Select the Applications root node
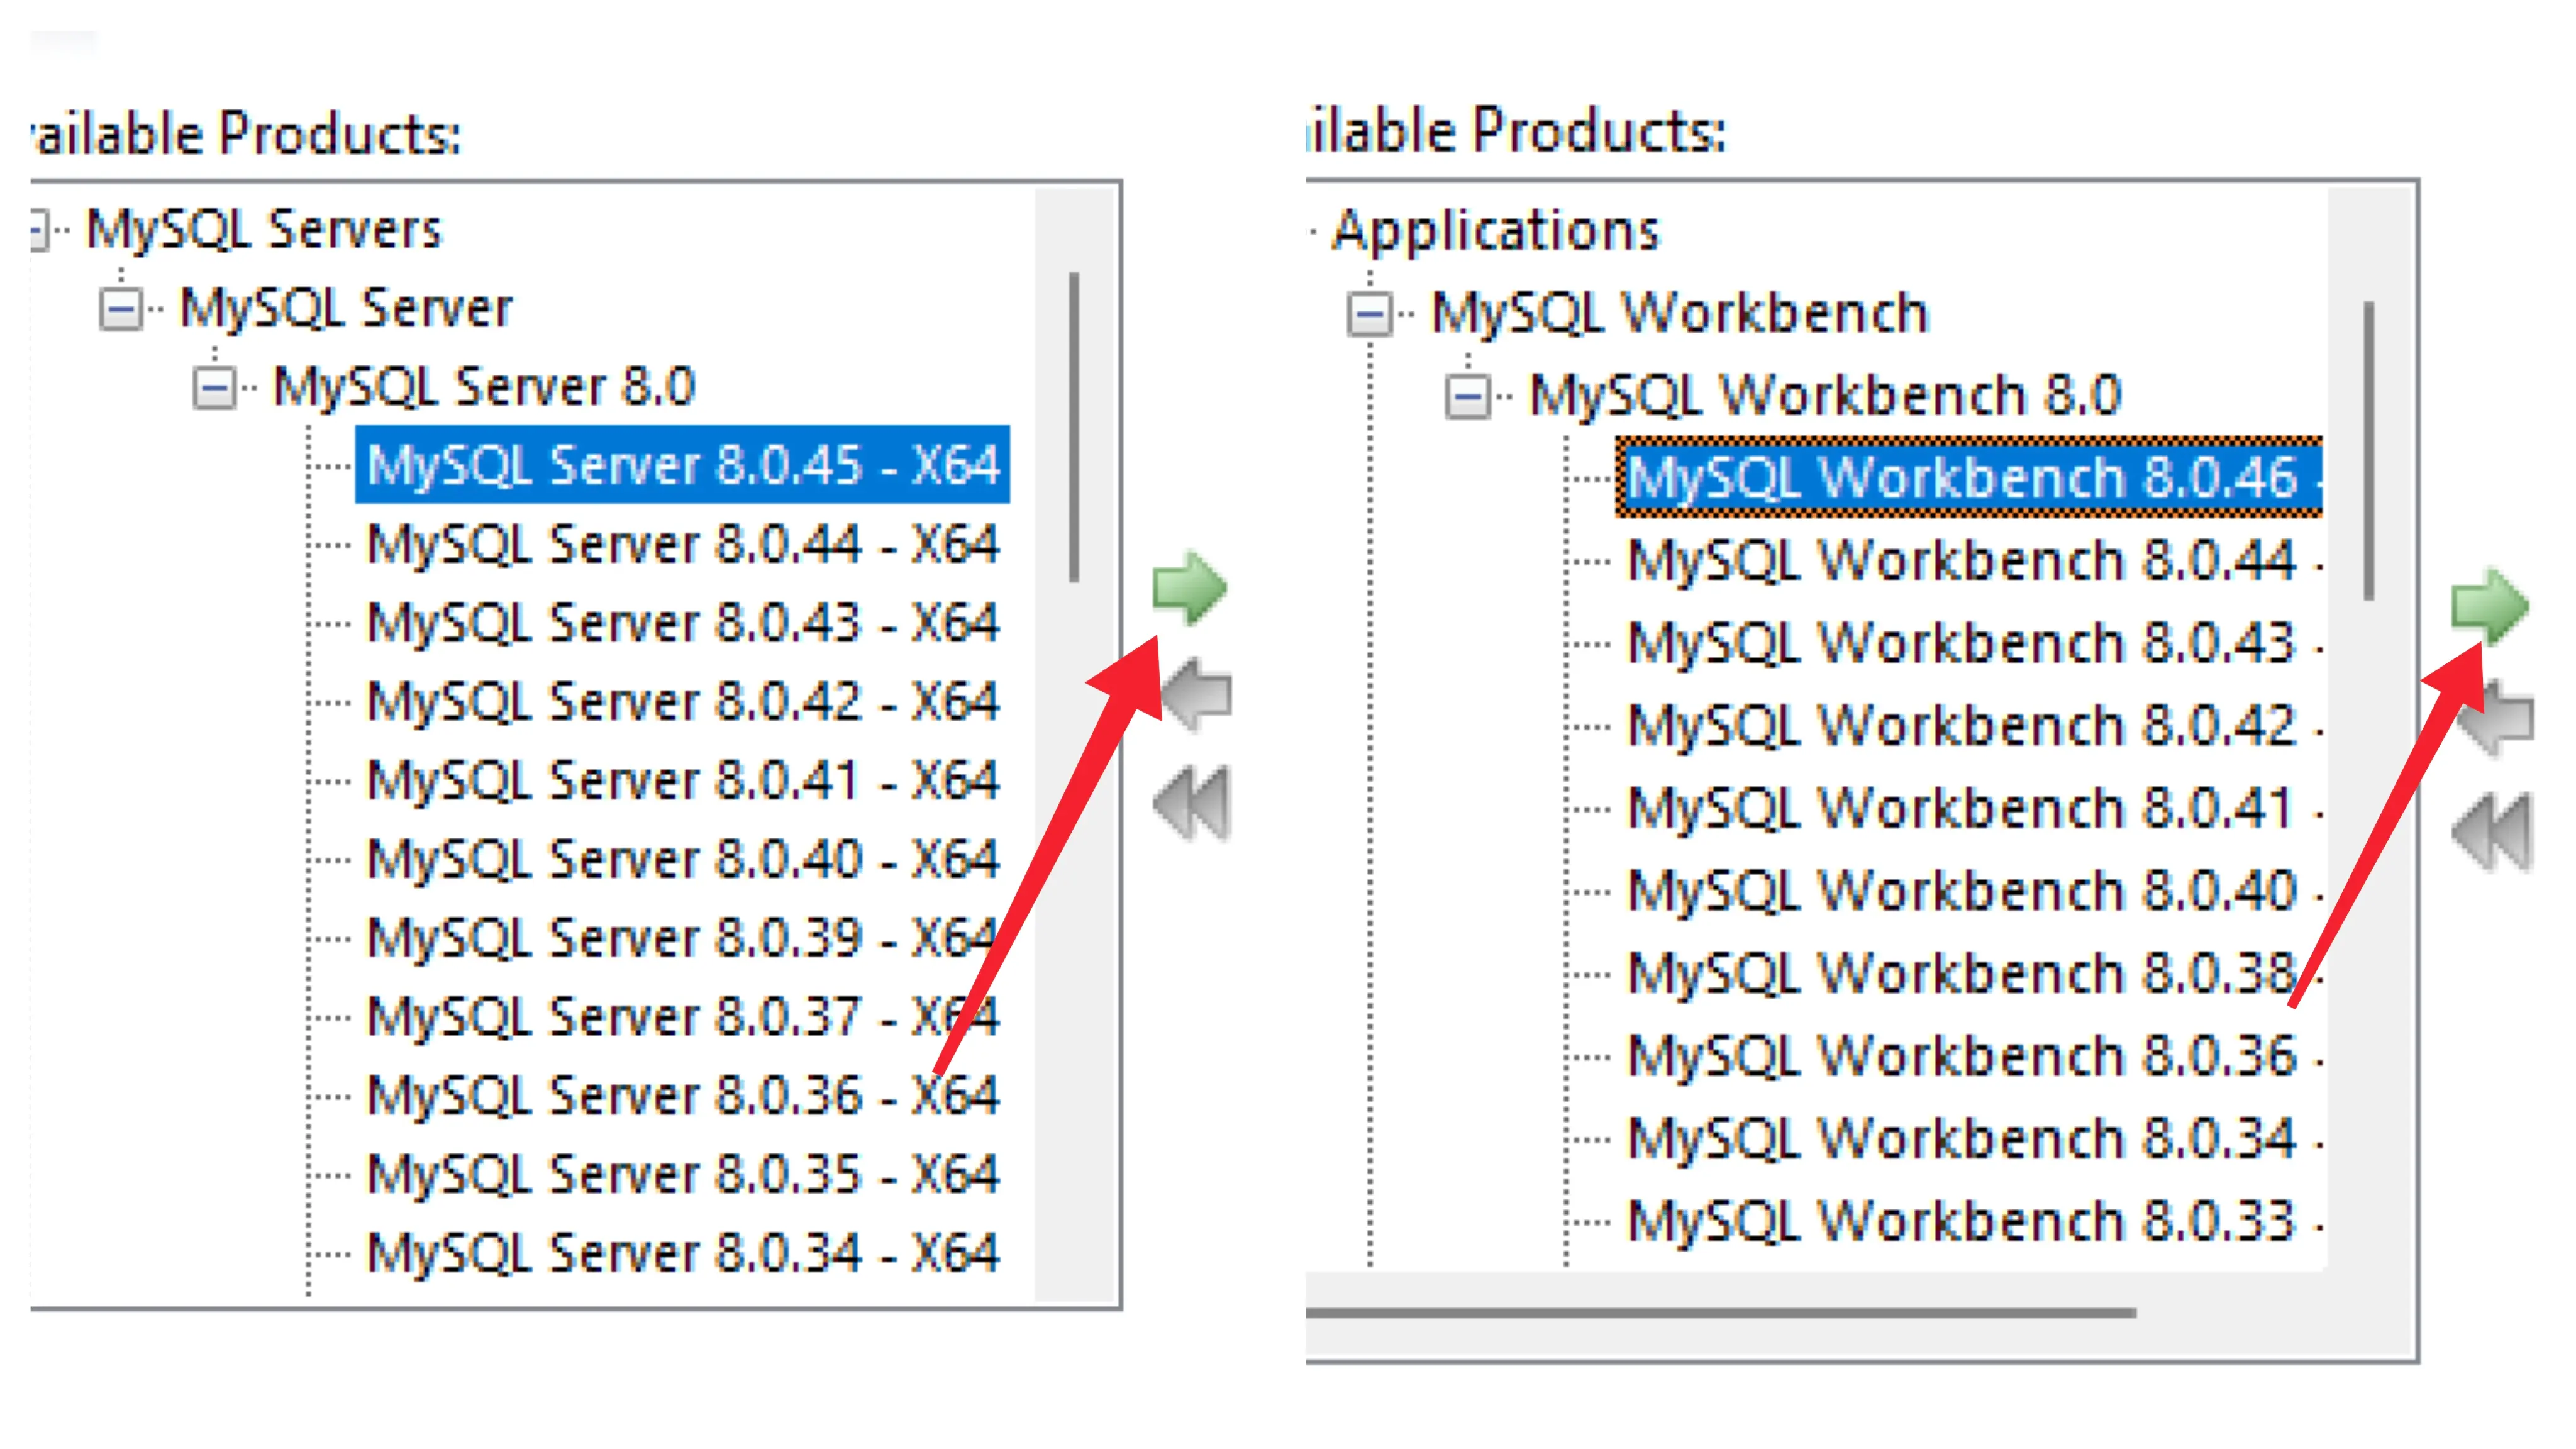 pyautogui.click(x=1496, y=231)
